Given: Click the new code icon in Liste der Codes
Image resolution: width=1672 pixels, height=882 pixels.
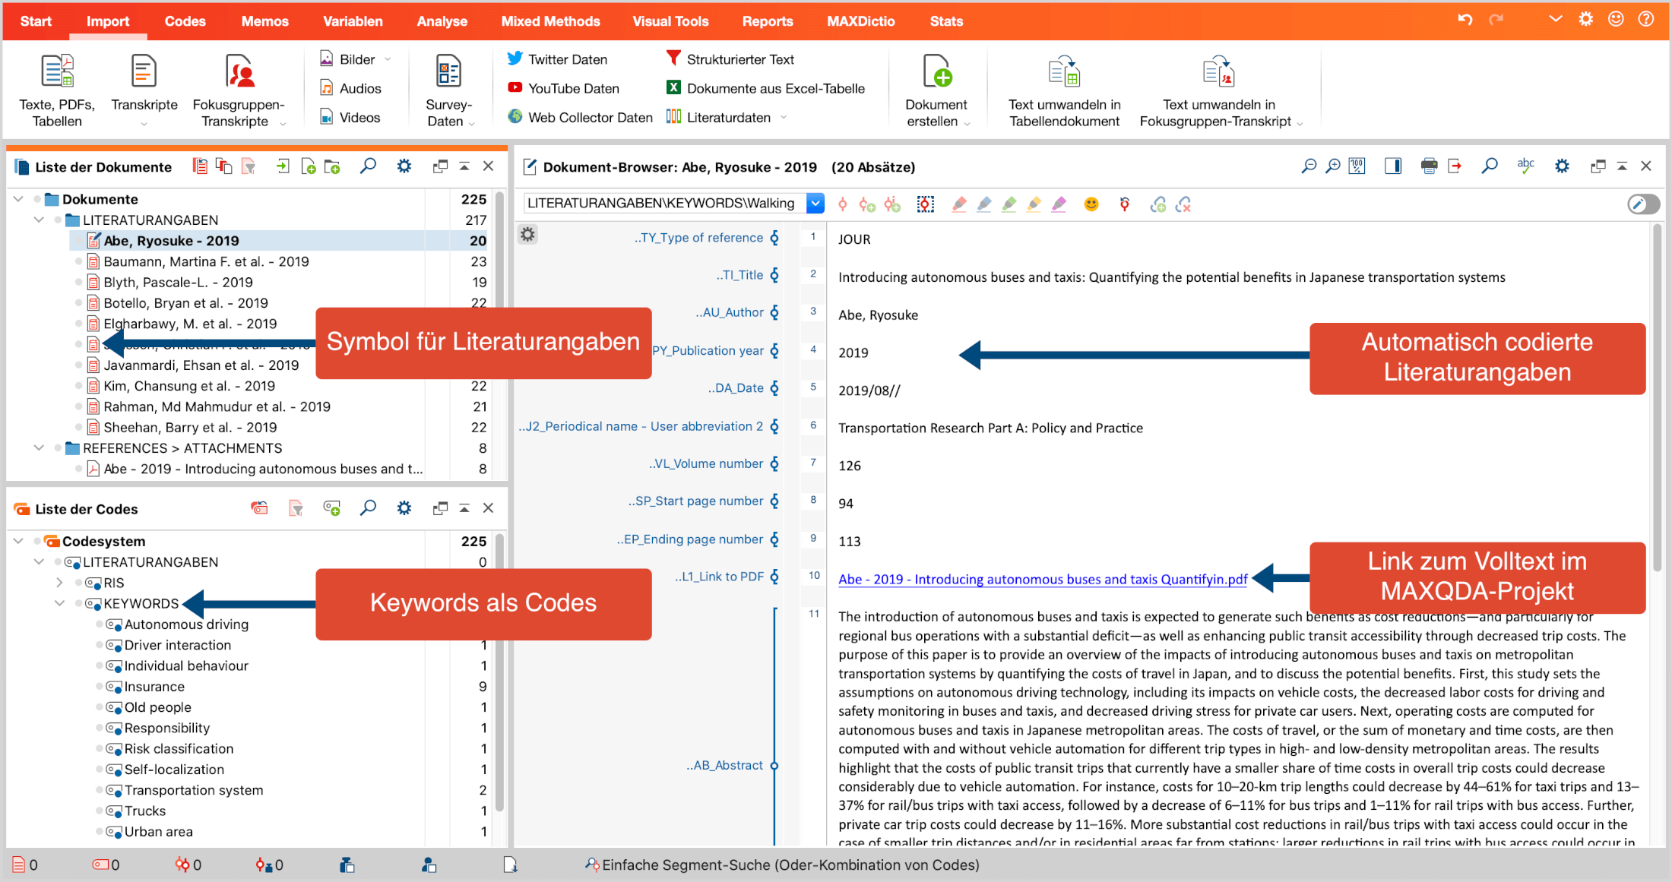Looking at the screenshot, I should 332,508.
